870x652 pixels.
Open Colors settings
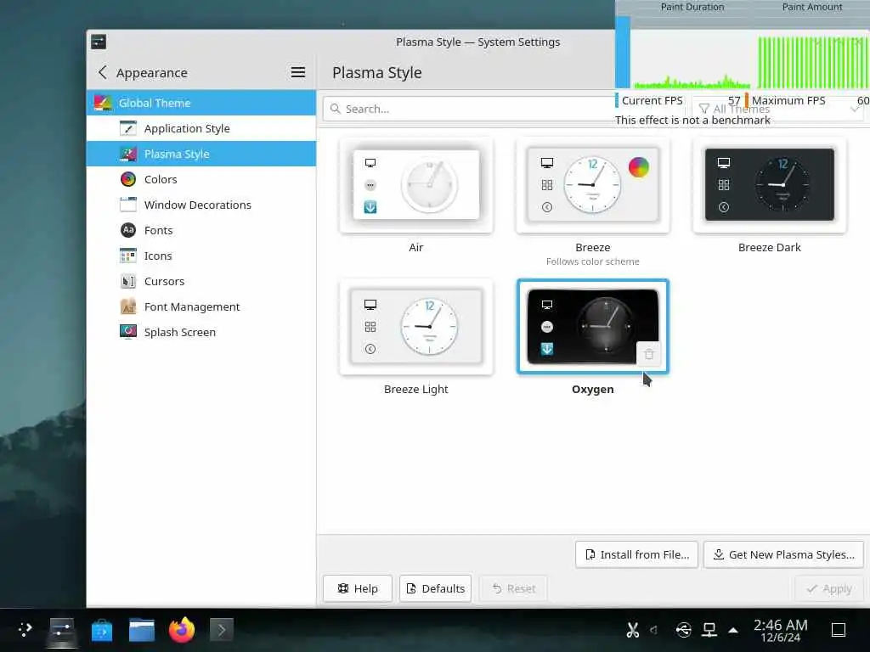coord(201,180)
